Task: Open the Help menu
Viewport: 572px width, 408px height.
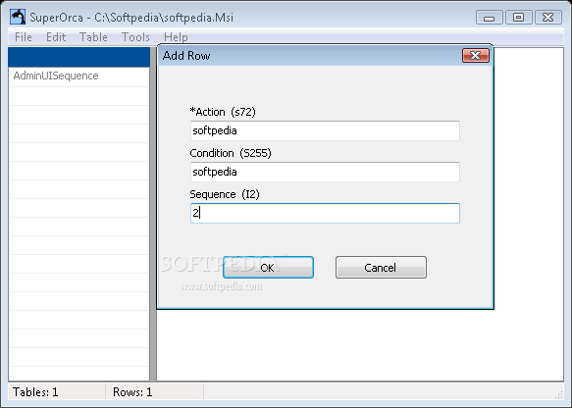Action: click(x=176, y=37)
